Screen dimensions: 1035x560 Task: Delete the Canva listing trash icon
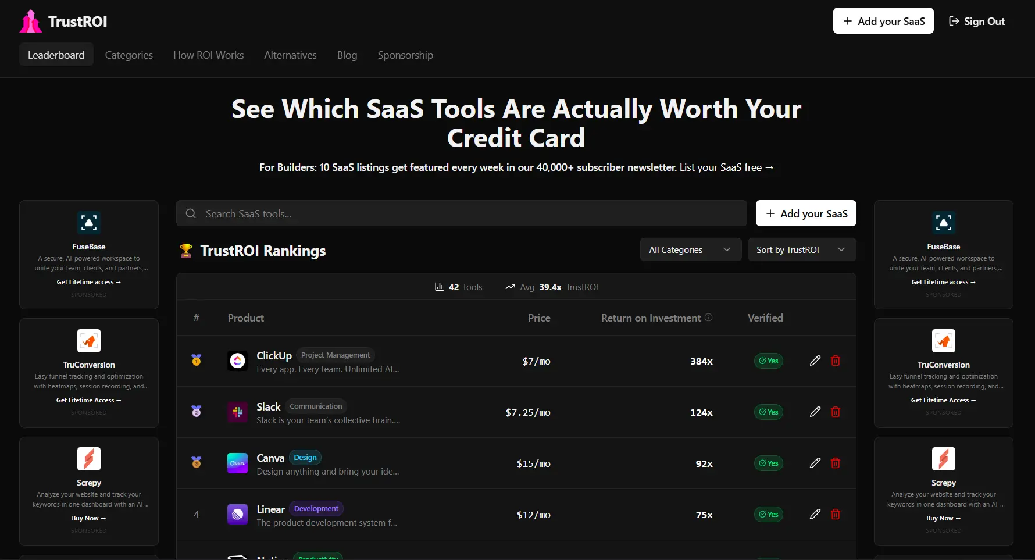pyautogui.click(x=836, y=463)
